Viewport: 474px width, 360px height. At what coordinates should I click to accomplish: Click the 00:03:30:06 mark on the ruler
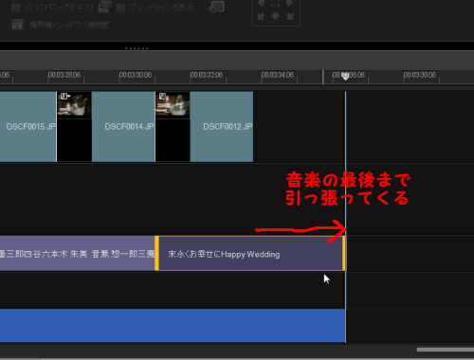136,75
